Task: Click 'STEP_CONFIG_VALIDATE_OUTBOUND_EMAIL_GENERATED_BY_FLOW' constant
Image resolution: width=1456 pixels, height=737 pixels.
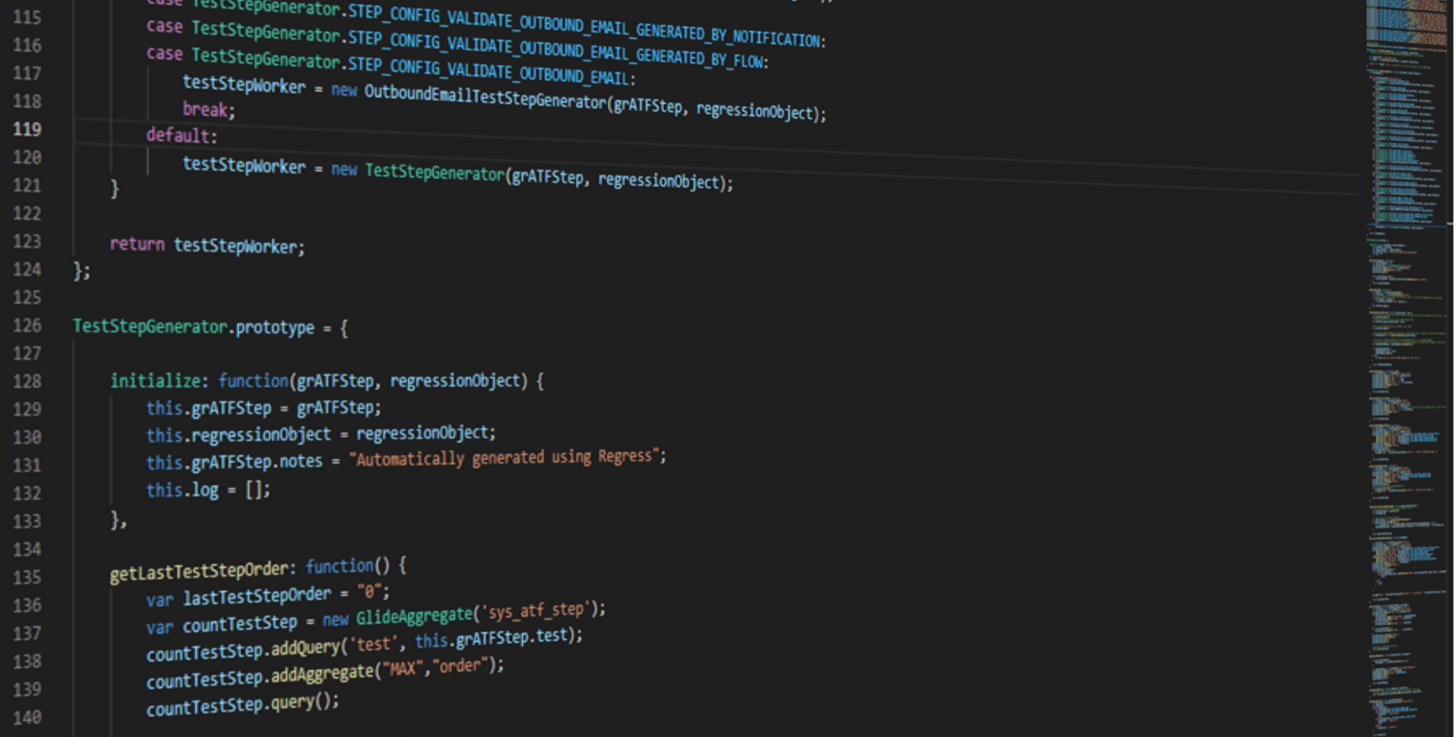Action: click(557, 50)
